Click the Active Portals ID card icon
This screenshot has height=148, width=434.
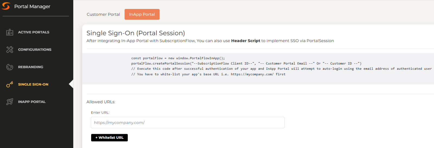[10, 32]
